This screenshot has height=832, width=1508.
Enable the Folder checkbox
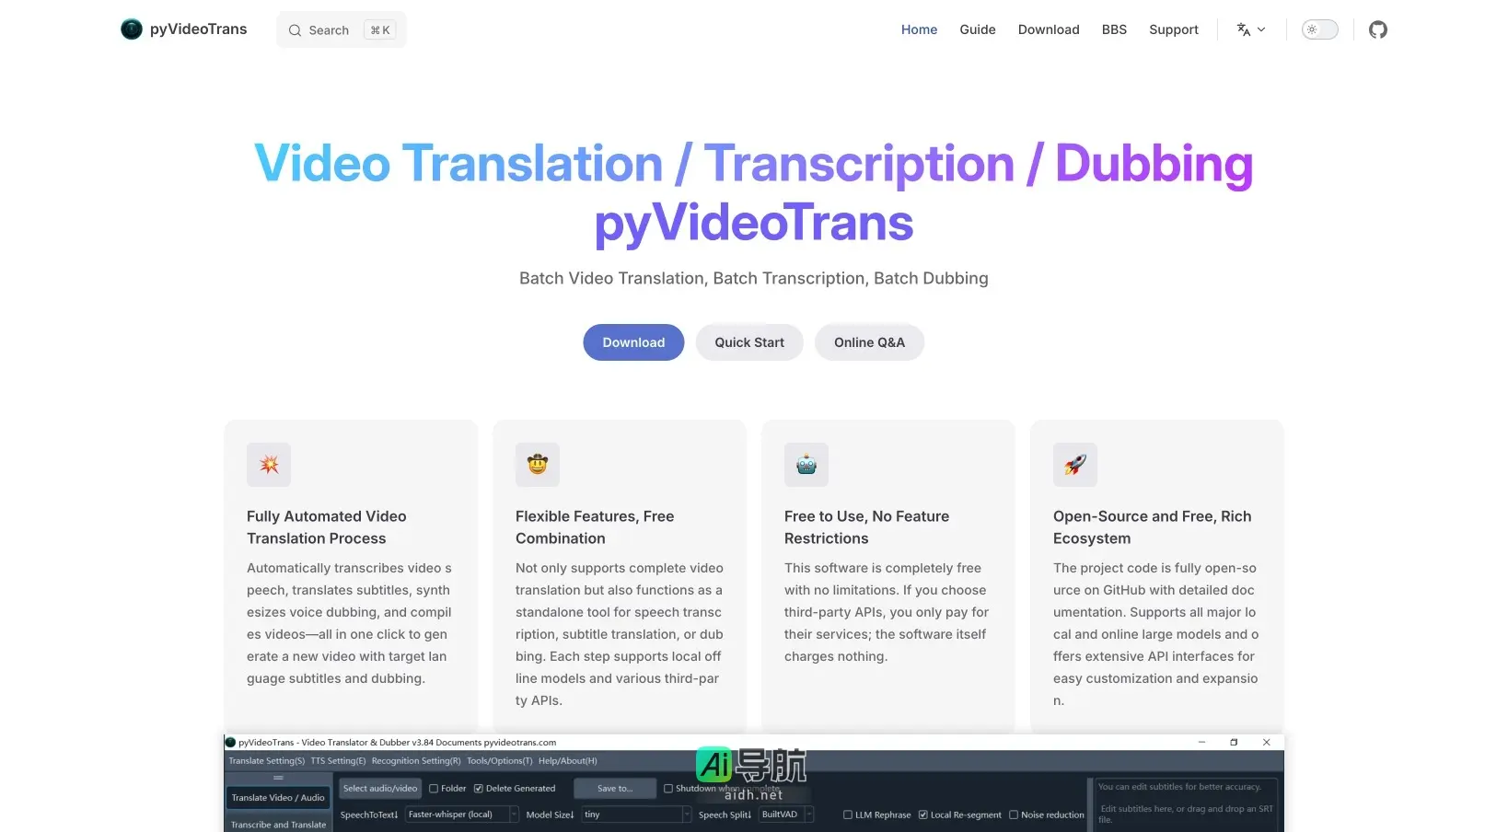pos(434,789)
